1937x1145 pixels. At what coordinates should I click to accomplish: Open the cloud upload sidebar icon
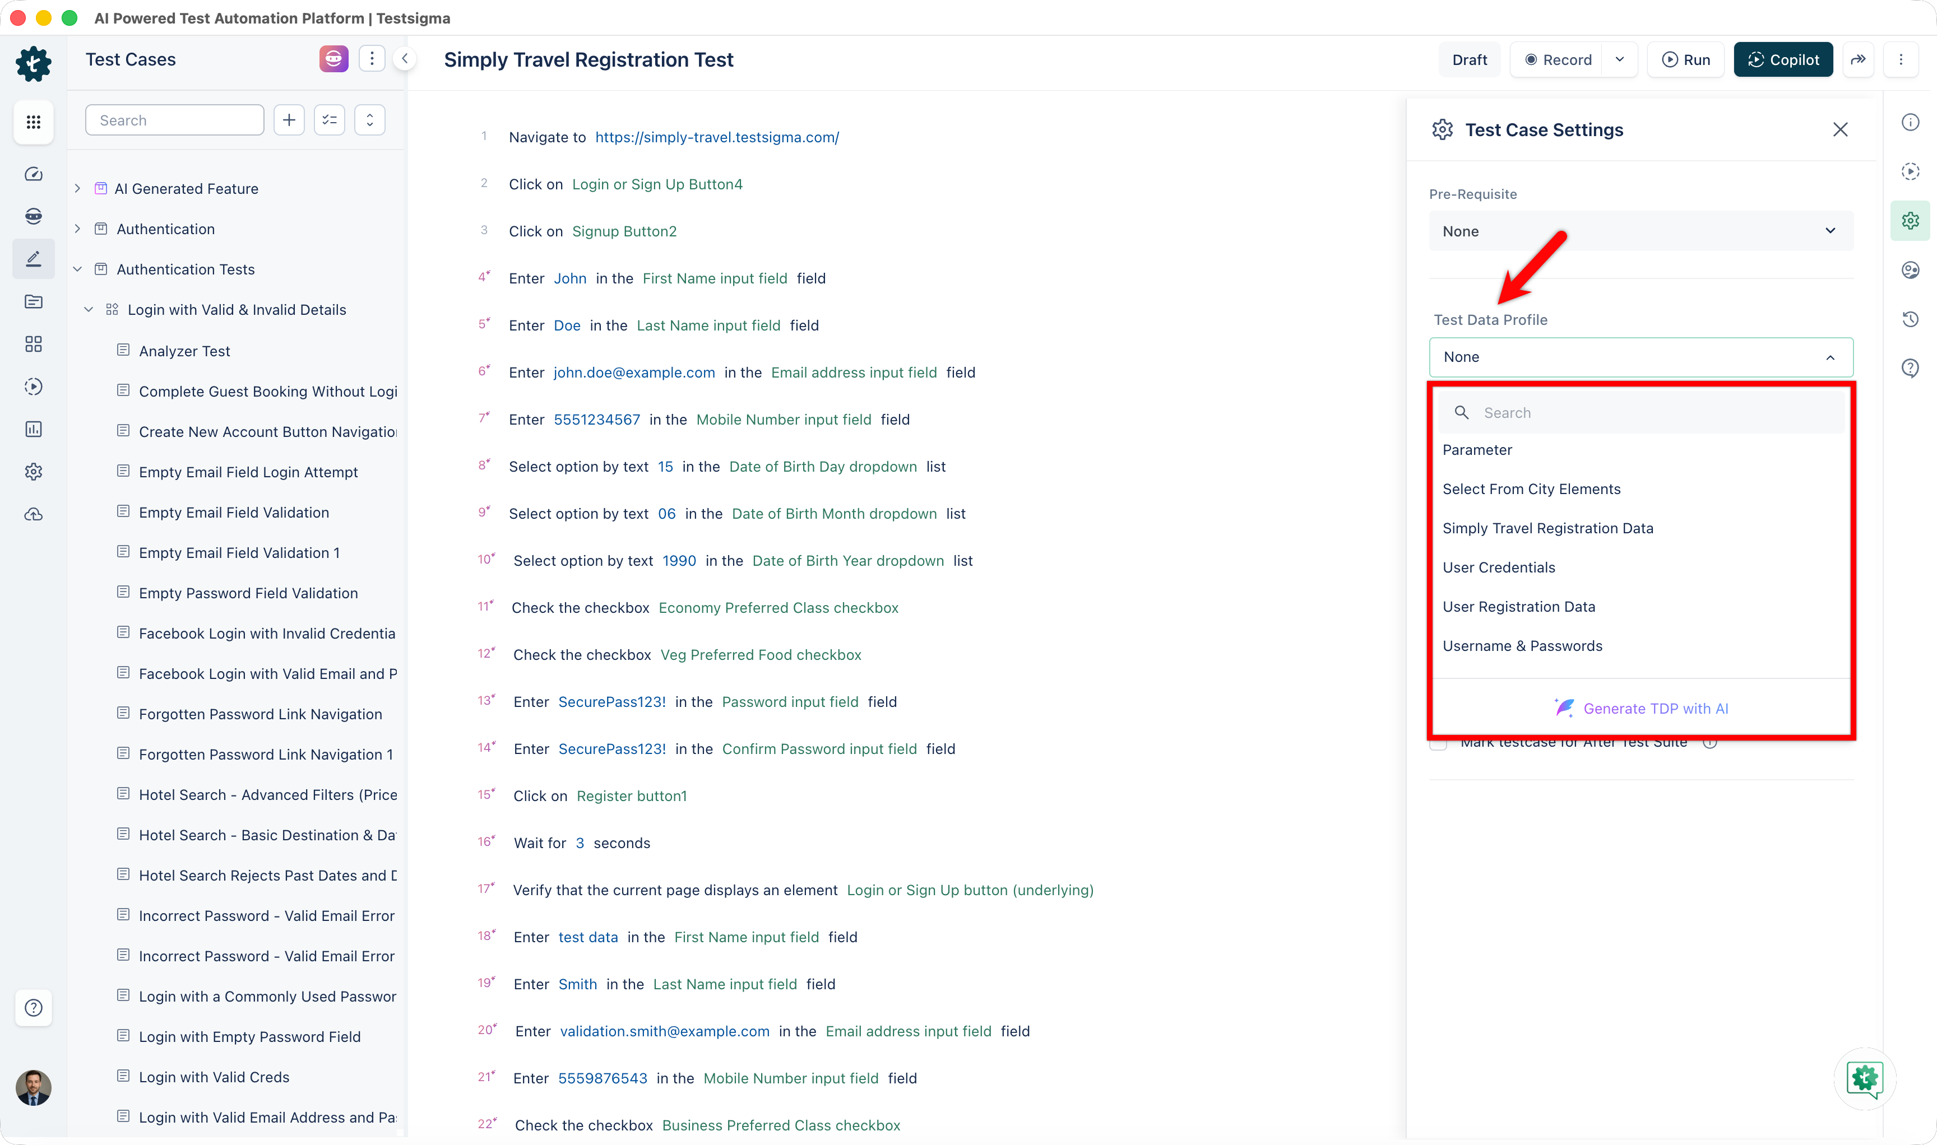33,514
